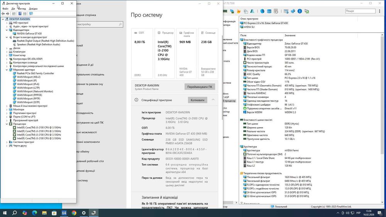
Task: Expand the HID-пристрої node
Action: click(x=7, y=23)
